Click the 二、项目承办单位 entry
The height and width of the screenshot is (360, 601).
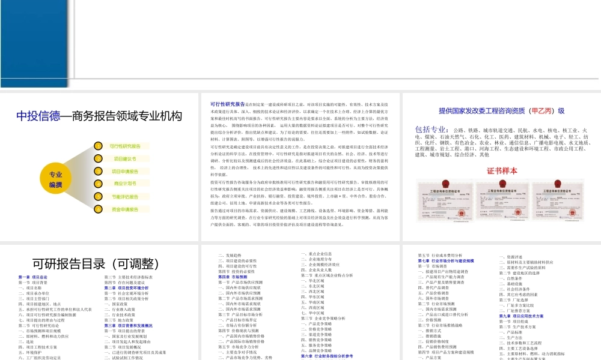[34, 293]
